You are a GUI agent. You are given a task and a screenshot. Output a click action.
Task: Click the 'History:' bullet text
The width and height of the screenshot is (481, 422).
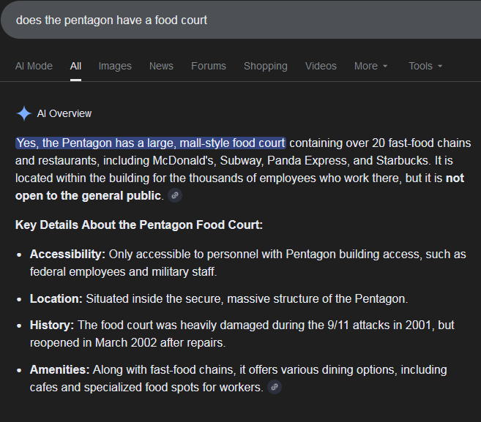(52, 325)
